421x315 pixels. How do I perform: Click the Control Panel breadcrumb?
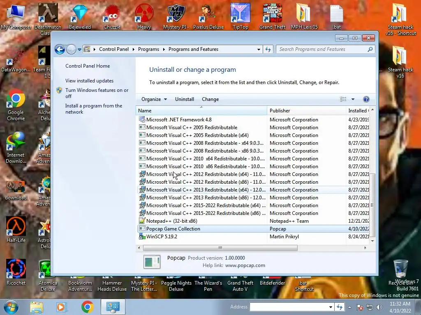click(x=114, y=49)
